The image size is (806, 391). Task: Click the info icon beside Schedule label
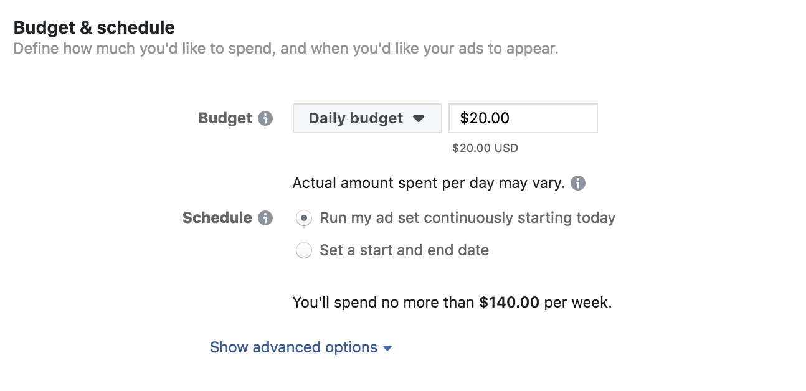(x=265, y=218)
